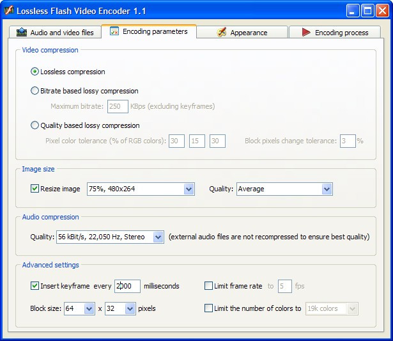Uncheck the Resize image checkbox
The image size is (393, 341).
click(x=35, y=189)
